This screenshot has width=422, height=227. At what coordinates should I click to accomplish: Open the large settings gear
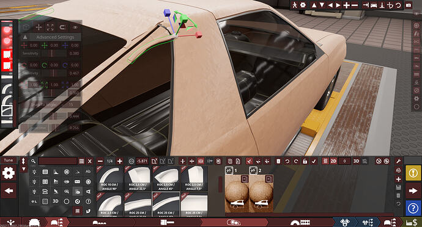point(9,173)
